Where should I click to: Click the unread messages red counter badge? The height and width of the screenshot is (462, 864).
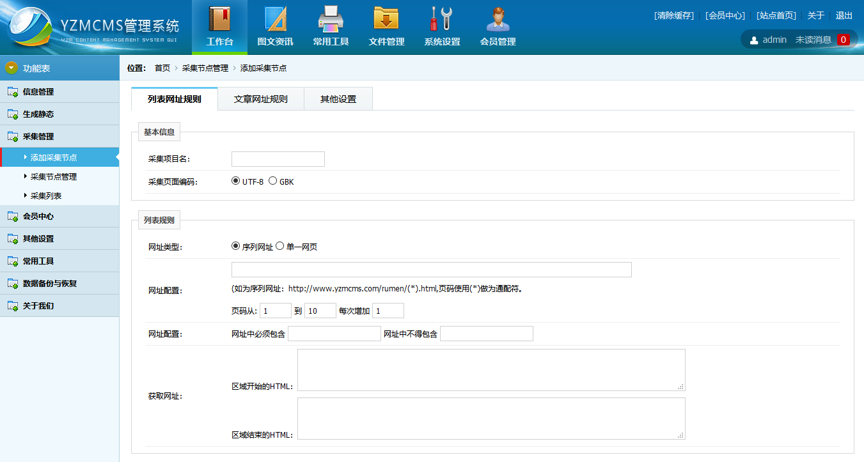click(x=844, y=40)
